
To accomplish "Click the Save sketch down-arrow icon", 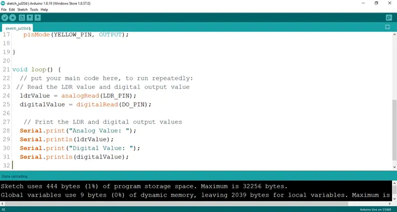I will pyautogui.click(x=38, y=18).
